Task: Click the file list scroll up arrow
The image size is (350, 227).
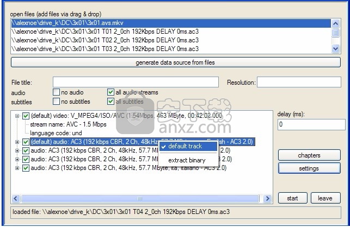Action: pyautogui.click(x=335, y=23)
